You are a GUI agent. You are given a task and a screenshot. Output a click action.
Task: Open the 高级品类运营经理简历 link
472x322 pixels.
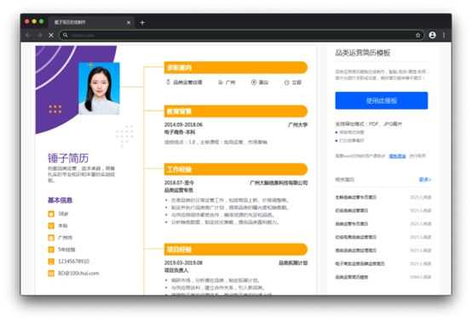[356, 251]
